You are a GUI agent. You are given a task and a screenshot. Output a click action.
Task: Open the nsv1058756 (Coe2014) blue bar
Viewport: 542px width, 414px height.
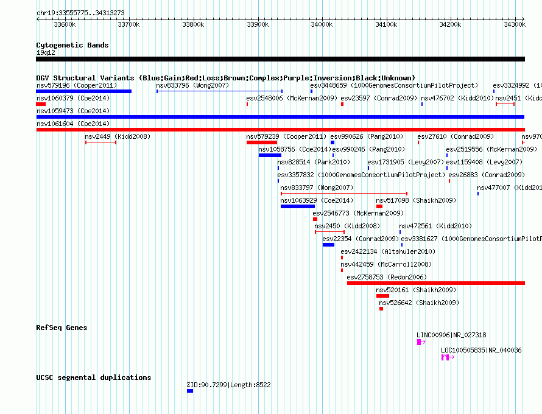click(x=270, y=155)
